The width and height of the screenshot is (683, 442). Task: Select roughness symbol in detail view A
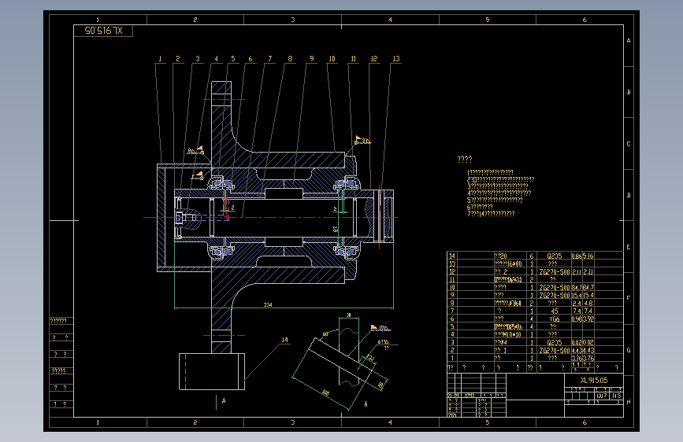pyautogui.click(x=380, y=328)
